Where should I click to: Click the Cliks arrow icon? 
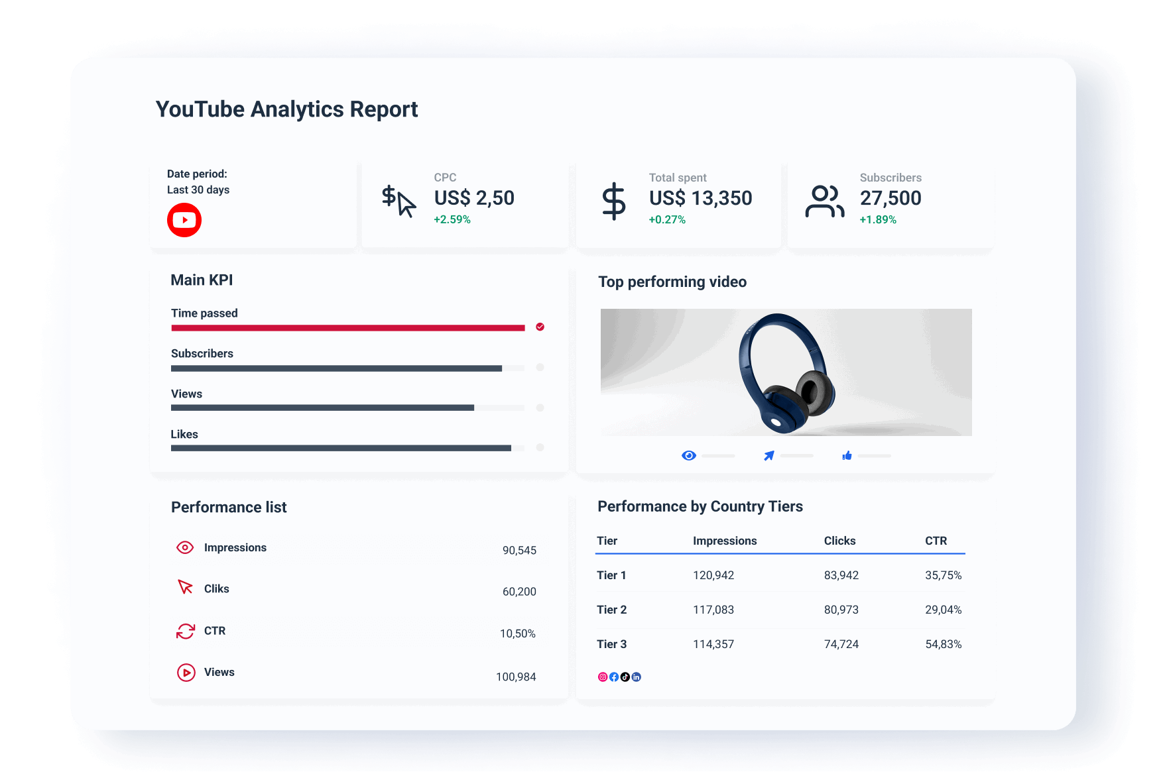pos(185,588)
